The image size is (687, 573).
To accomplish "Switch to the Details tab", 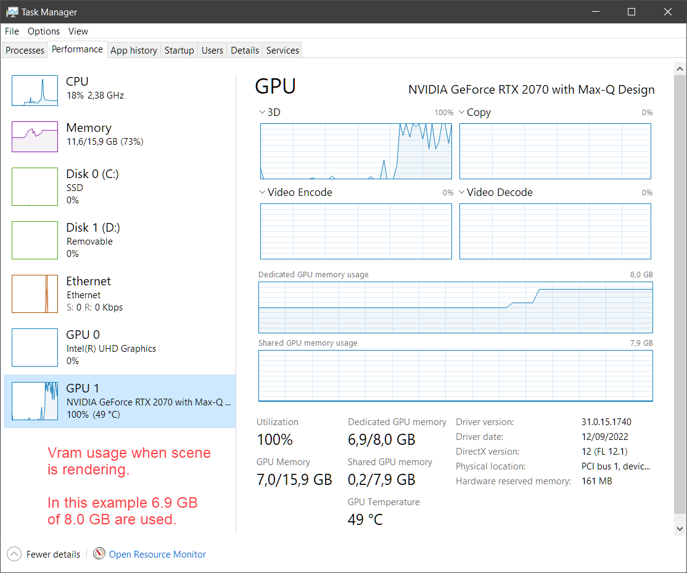I will (x=245, y=51).
